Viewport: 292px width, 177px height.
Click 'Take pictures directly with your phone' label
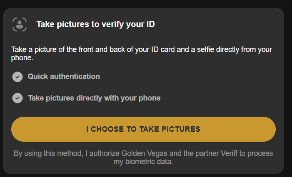pyautogui.click(x=94, y=98)
